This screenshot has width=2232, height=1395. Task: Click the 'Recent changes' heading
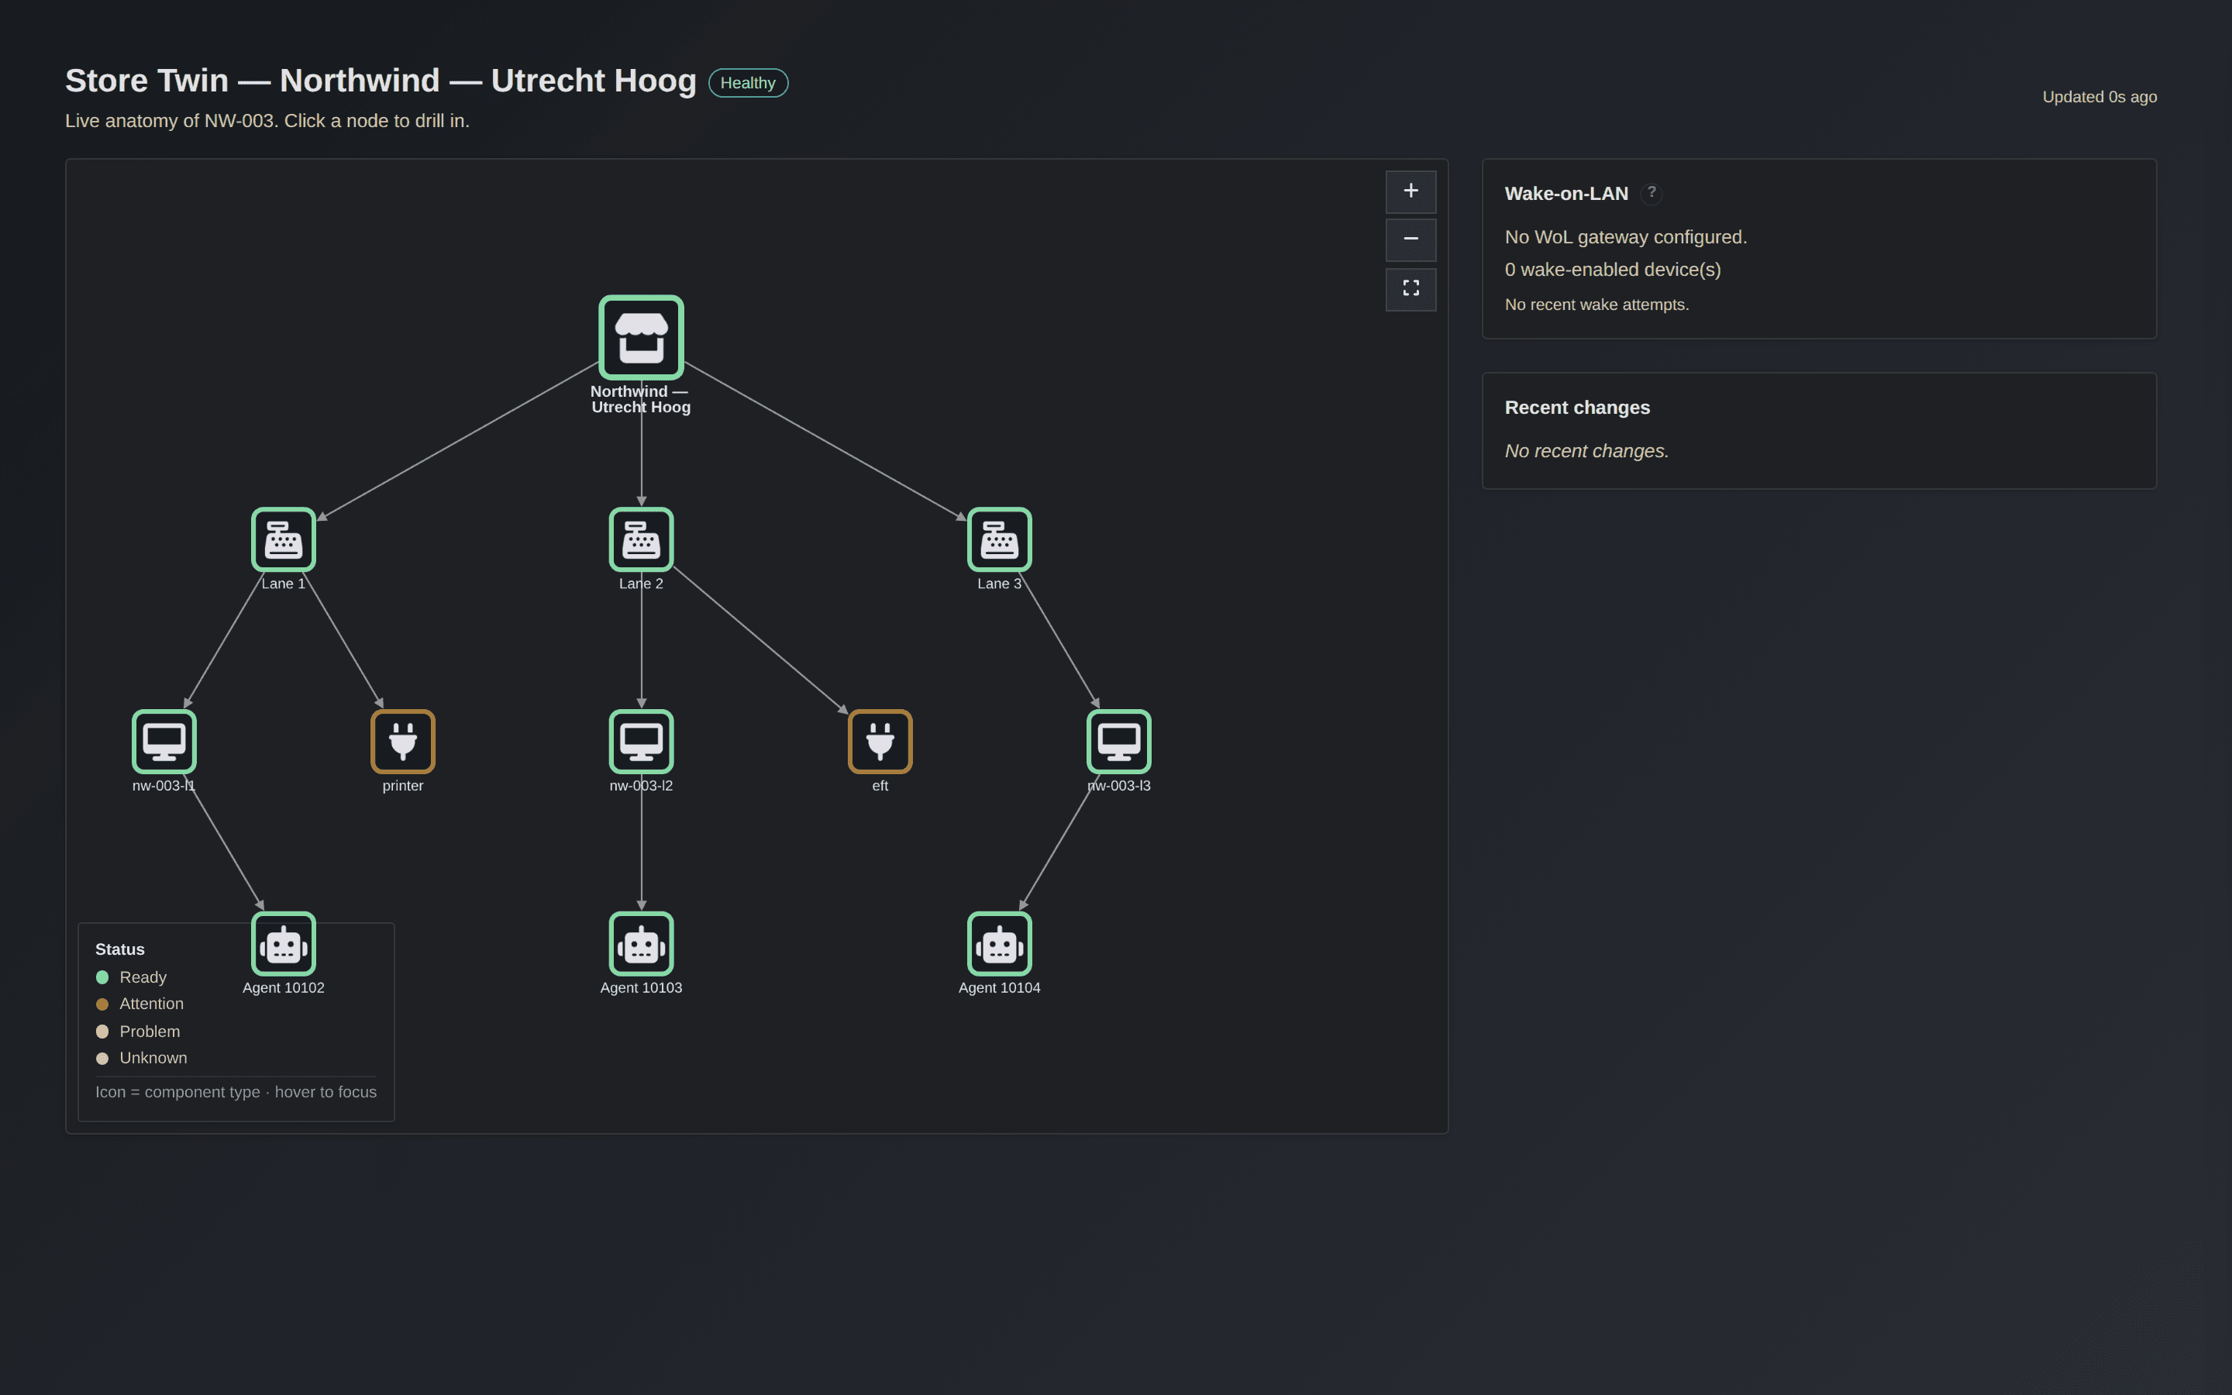click(x=1577, y=408)
